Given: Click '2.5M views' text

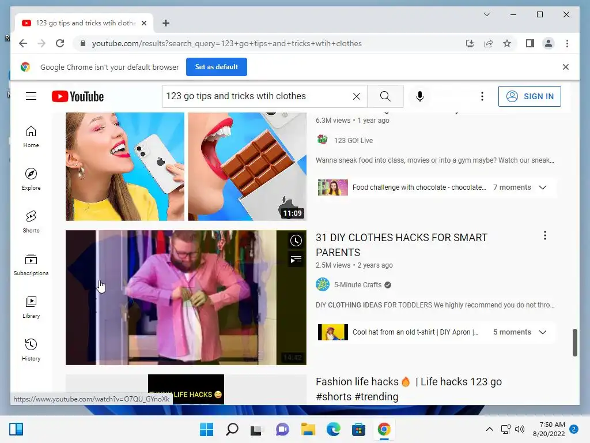Looking at the screenshot, I should 333,265.
